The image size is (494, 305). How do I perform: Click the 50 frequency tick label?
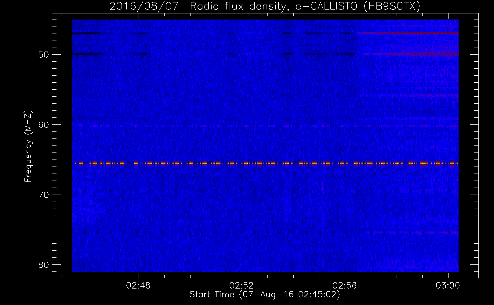44,55
